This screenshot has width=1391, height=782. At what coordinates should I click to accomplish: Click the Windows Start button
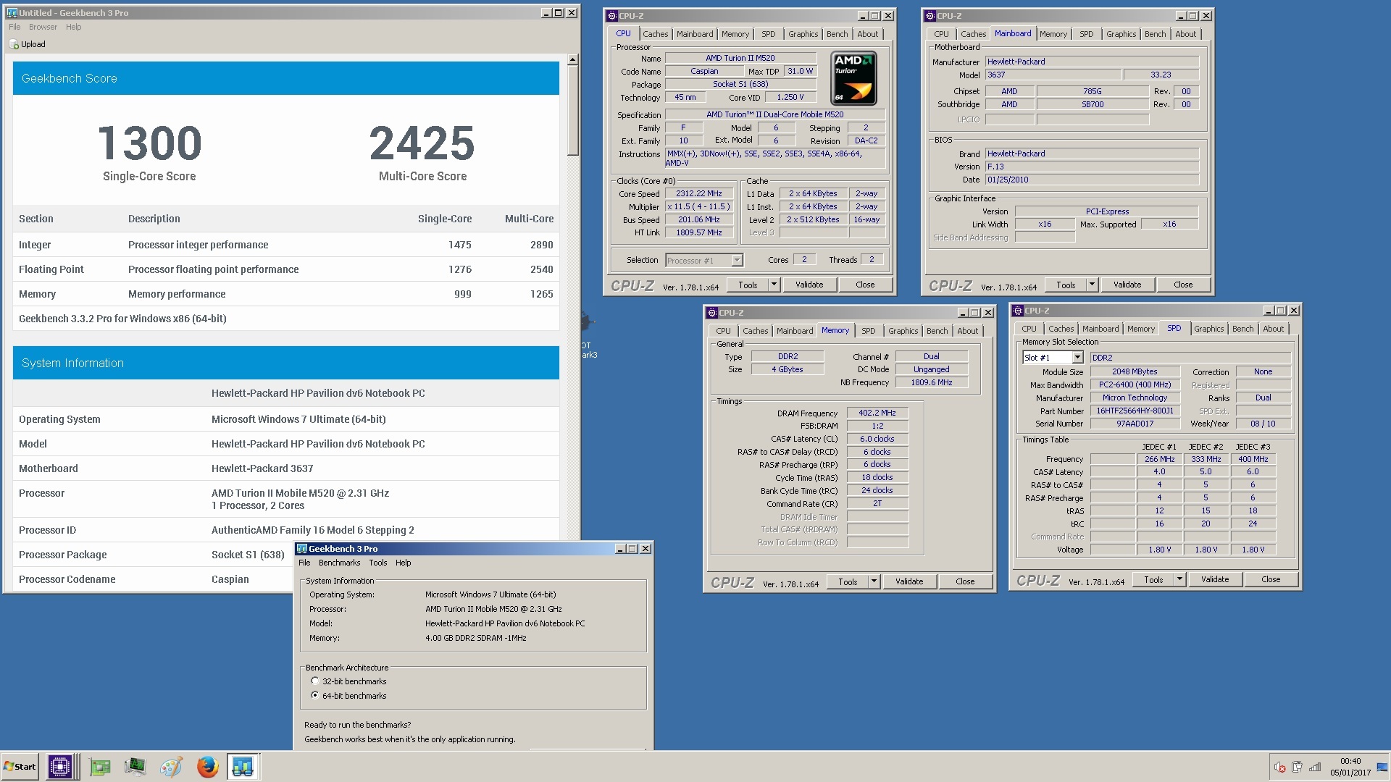coord(20,767)
